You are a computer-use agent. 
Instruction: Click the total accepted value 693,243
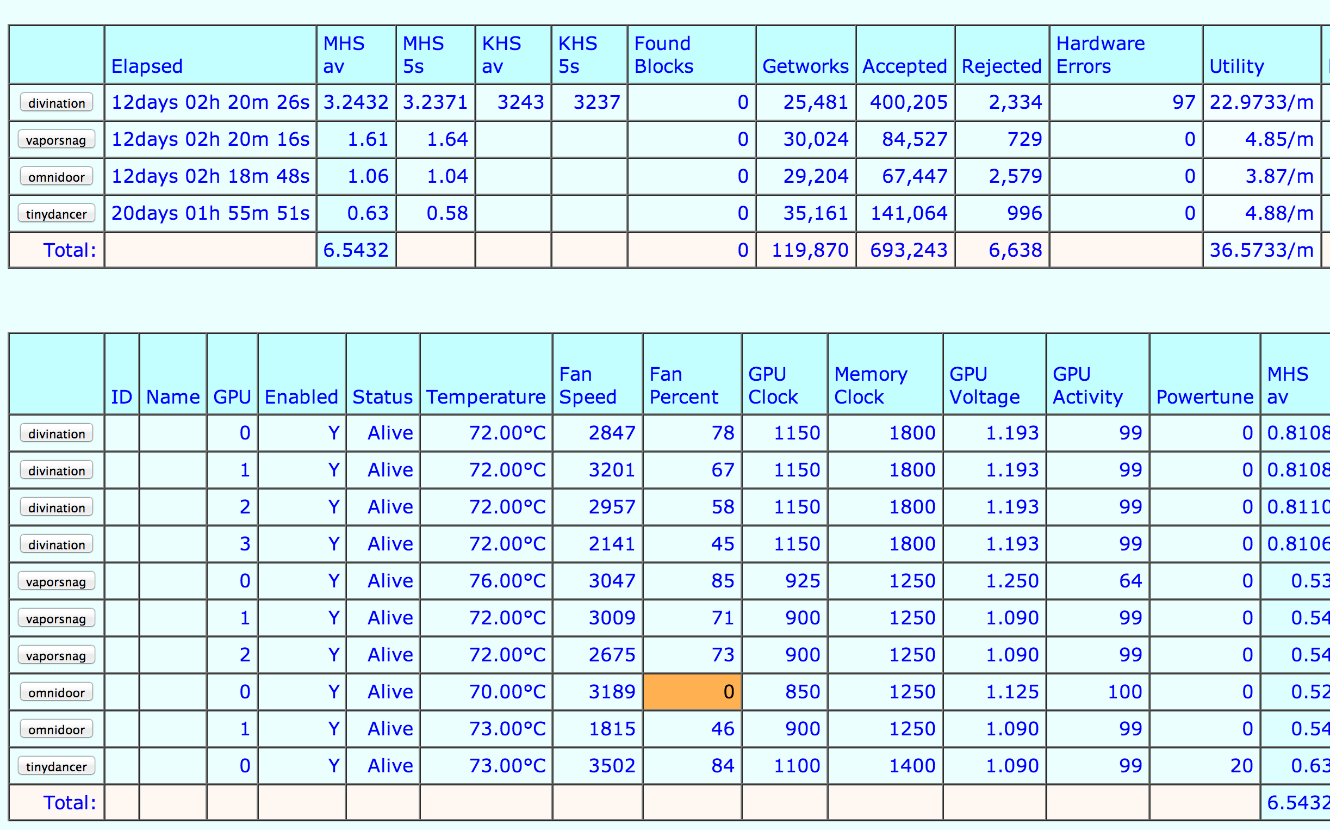909,250
